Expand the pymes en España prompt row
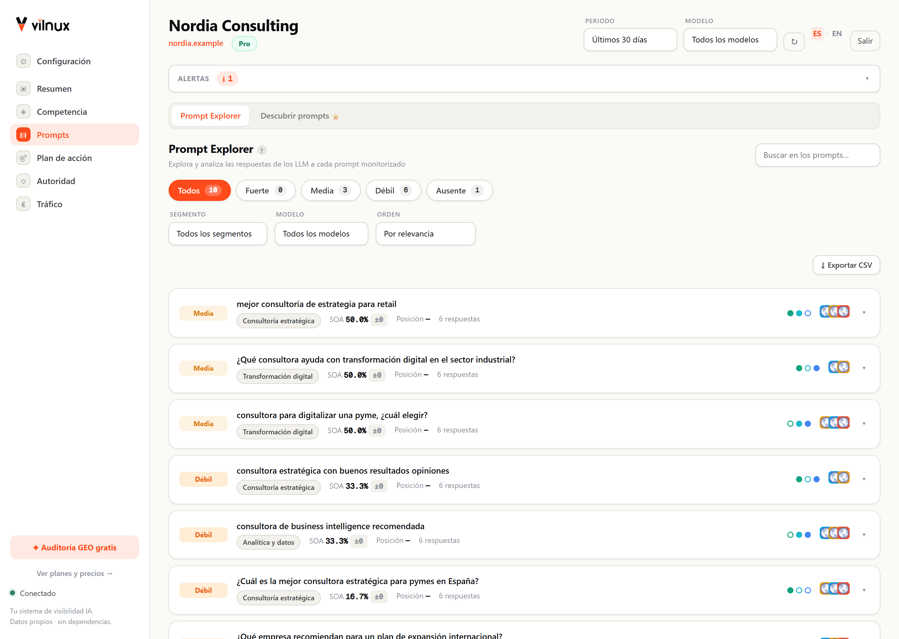The width and height of the screenshot is (899, 639). [864, 590]
